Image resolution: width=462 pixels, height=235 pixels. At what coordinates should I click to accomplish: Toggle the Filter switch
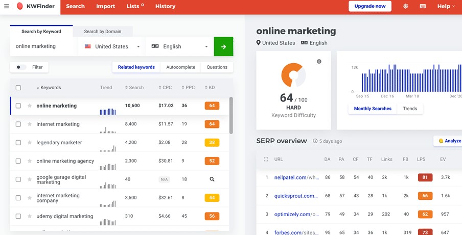pyautogui.click(x=21, y=67)
